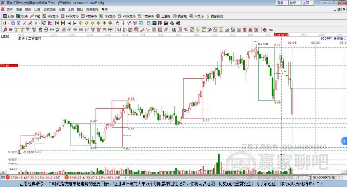347x187 pixels.
Task: Click the 论坛 forum button
Action: (295, 3)
